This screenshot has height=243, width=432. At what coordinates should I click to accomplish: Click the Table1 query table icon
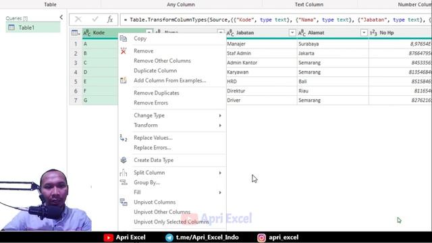click(11, 28)
